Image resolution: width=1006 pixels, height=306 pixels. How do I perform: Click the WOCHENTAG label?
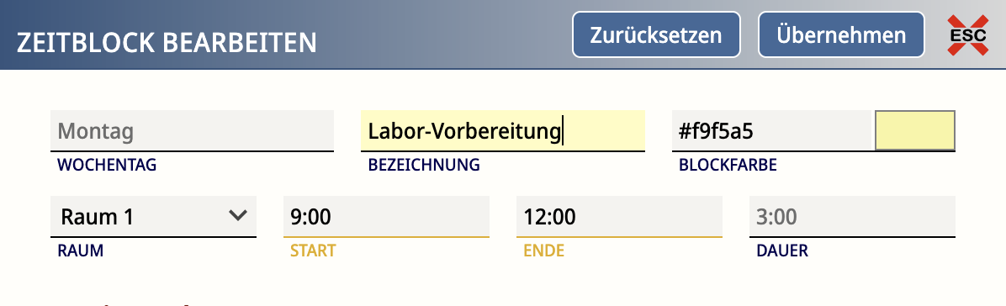107,165
